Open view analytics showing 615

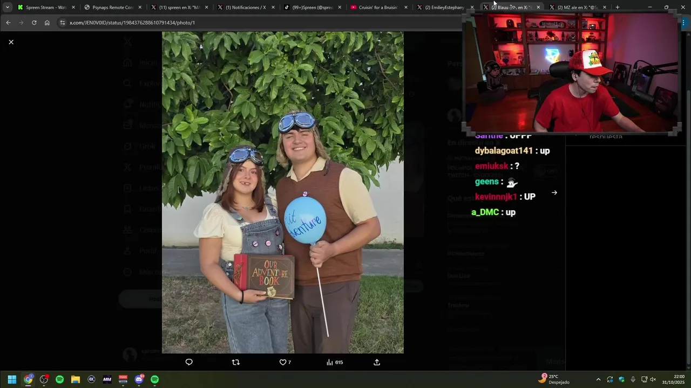[x=335, y=362]
